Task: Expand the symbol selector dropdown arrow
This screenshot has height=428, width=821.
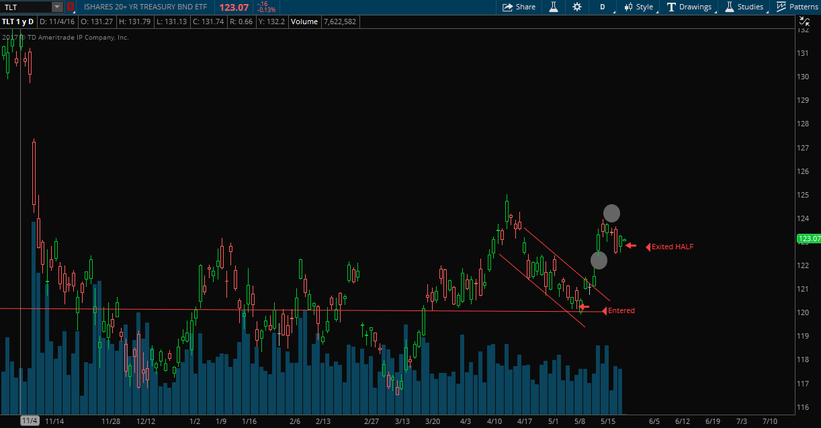Action: pyautogui.click(x=57, y=7)
